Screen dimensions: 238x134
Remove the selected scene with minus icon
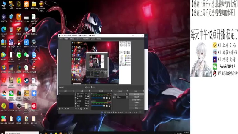62,109
